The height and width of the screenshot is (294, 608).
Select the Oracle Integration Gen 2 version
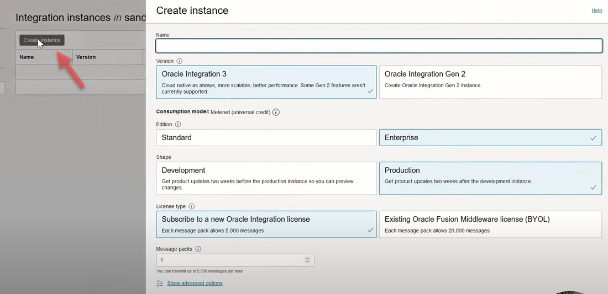click(490, 82)
